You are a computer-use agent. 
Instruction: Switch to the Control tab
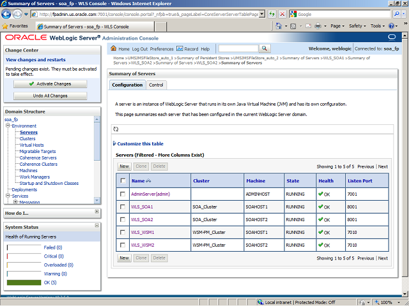pyautogui.click(x=156, y=85)
